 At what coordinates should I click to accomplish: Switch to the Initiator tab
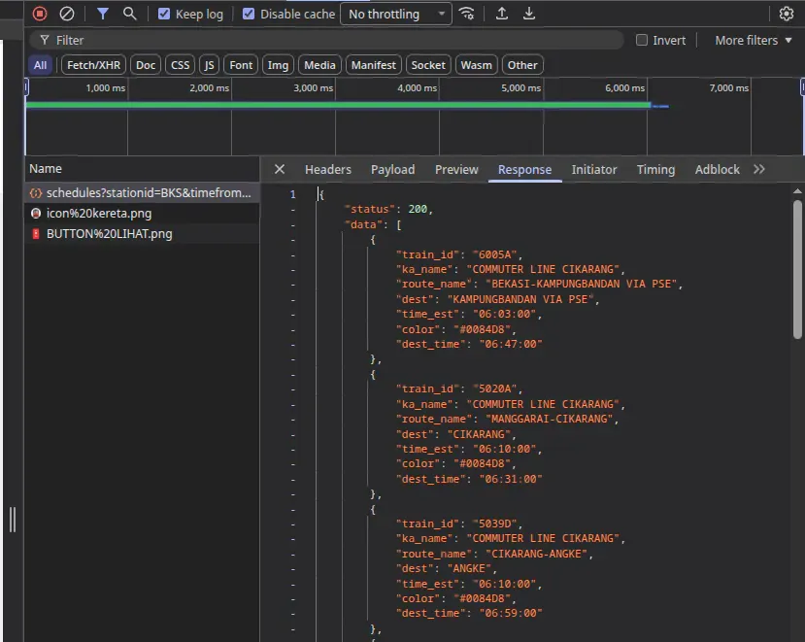pyautogui.click(x=594, y=170)
